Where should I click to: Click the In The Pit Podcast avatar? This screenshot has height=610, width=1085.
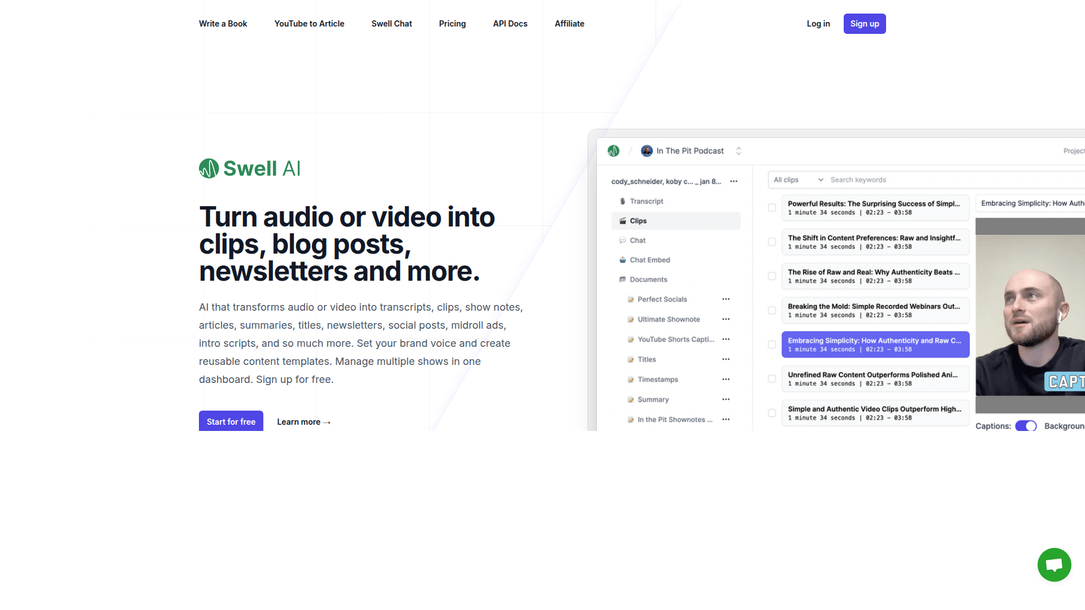[x=646, y=151]
